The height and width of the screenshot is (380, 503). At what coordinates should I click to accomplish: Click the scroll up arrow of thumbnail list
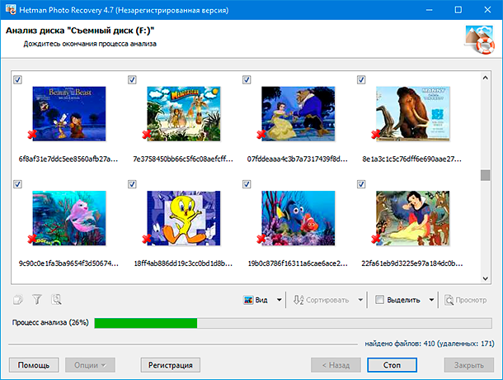click(x=485, y=78)
